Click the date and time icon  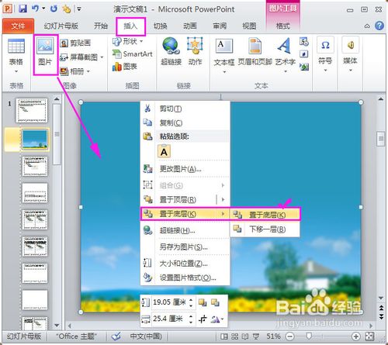pos(304,42)
